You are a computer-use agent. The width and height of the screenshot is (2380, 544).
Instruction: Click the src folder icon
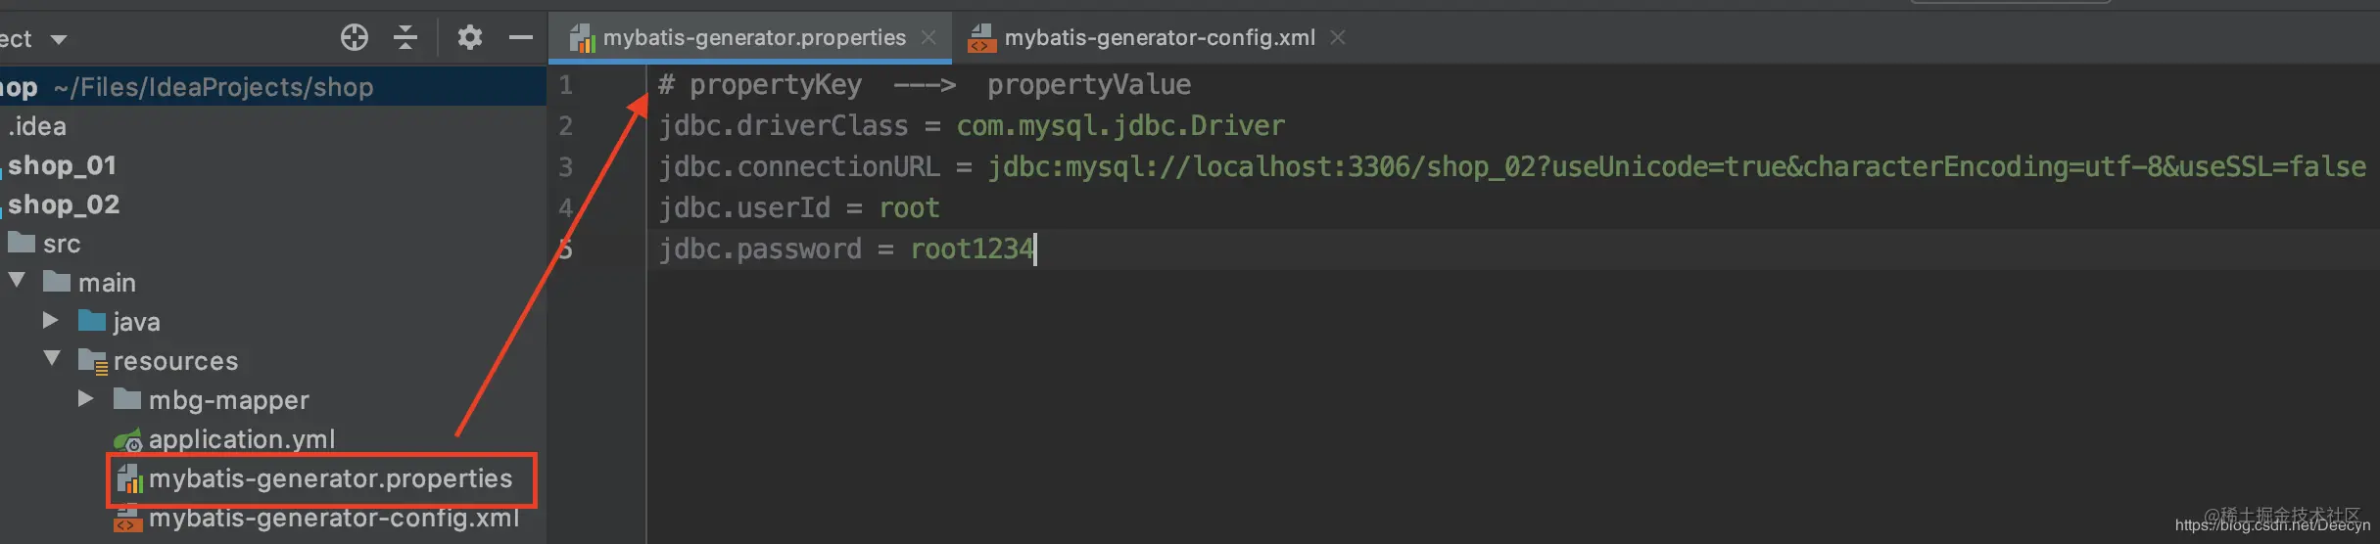[x=22, y=242]
